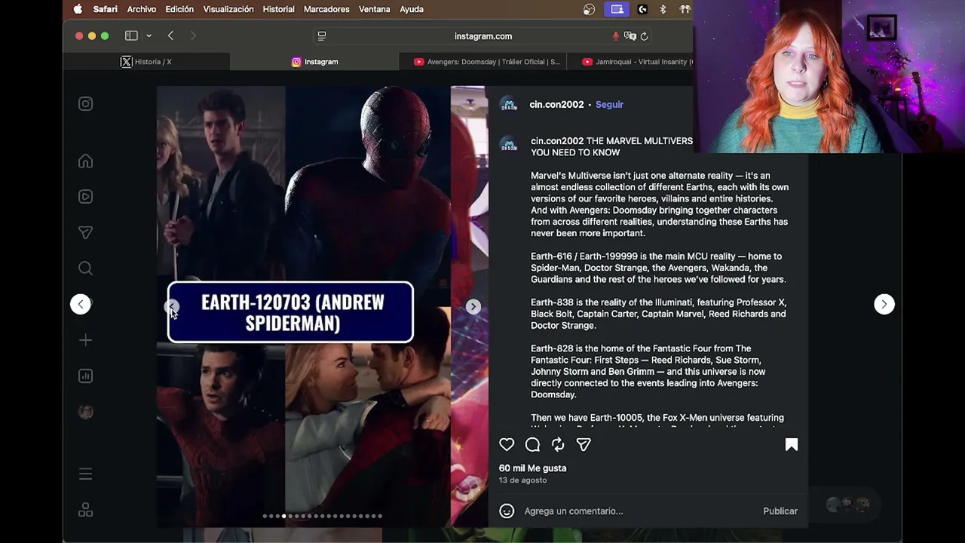Screen dimensions: 965x543
Task: Toggle the Safari sidebar button
Action: (131, 35)
